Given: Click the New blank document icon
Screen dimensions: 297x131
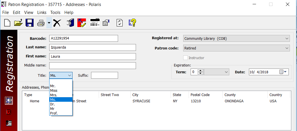Looking at the screenshot, I should 7,23.
